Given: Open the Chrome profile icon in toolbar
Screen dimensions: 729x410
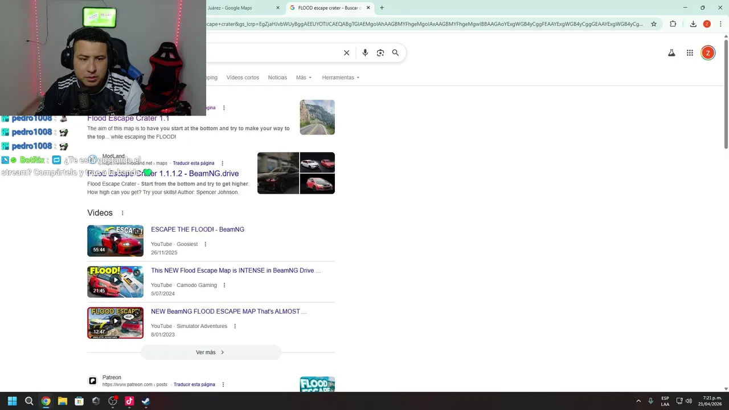Looking at the screenshot, I should pos(707,24).
